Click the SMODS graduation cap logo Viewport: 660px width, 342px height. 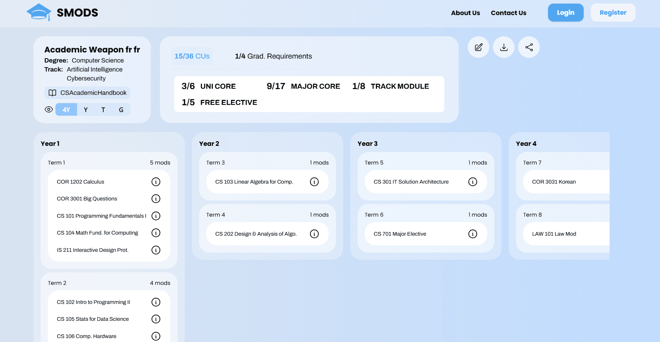[39, 12]
